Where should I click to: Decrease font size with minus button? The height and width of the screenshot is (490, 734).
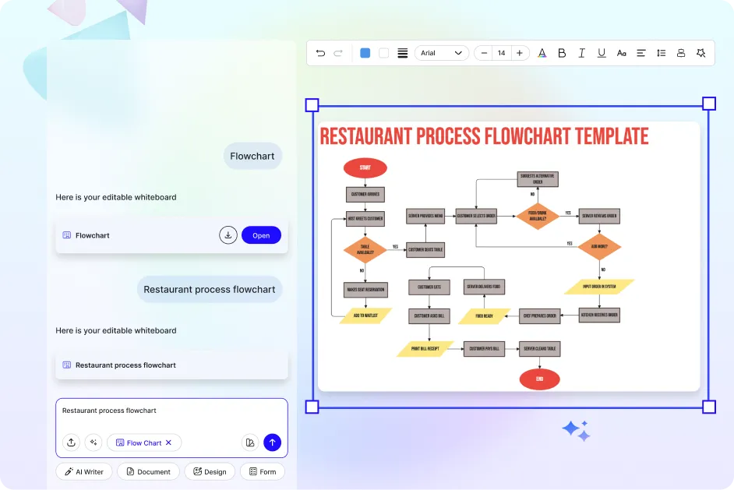tap(484, 53)
